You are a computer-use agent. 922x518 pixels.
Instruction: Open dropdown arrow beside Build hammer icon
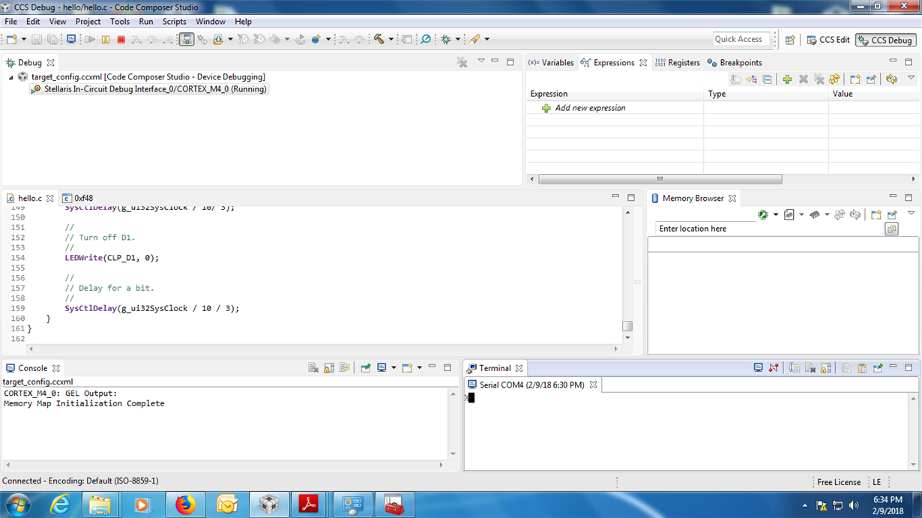(391, 39)
